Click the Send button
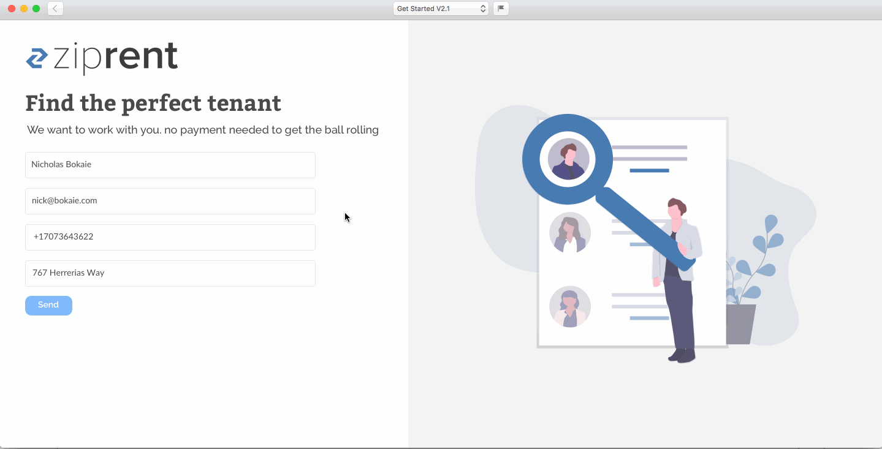 pyautogui.click(x=48, y=306)
